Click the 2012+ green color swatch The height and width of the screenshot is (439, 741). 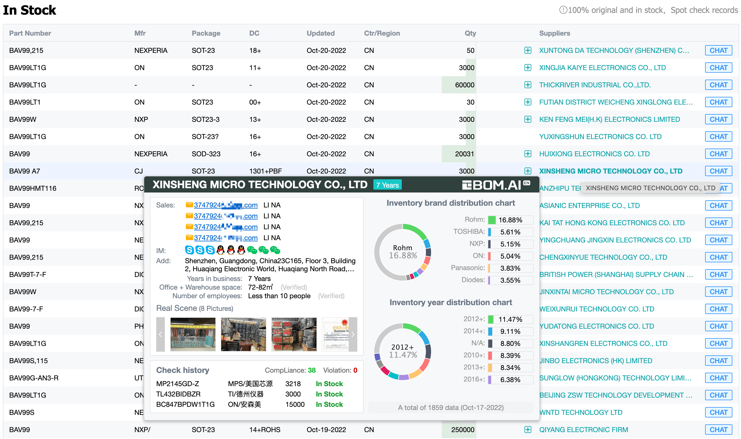[x=491, y=319]
